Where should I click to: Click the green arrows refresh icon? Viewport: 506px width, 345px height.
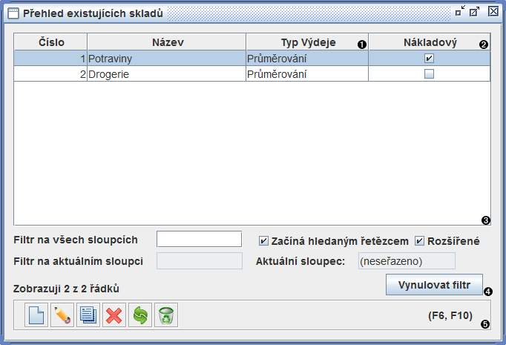click(140, 315)
